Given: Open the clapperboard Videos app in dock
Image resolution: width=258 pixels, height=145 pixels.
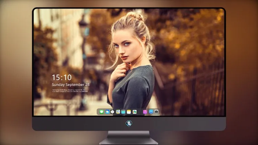Looking at the screenshot, I should click(x=123, y=112).
